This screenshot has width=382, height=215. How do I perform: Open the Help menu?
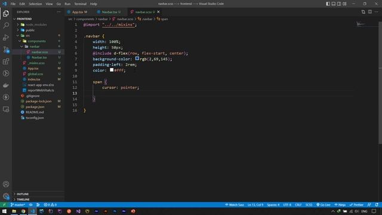coord(94,4)
